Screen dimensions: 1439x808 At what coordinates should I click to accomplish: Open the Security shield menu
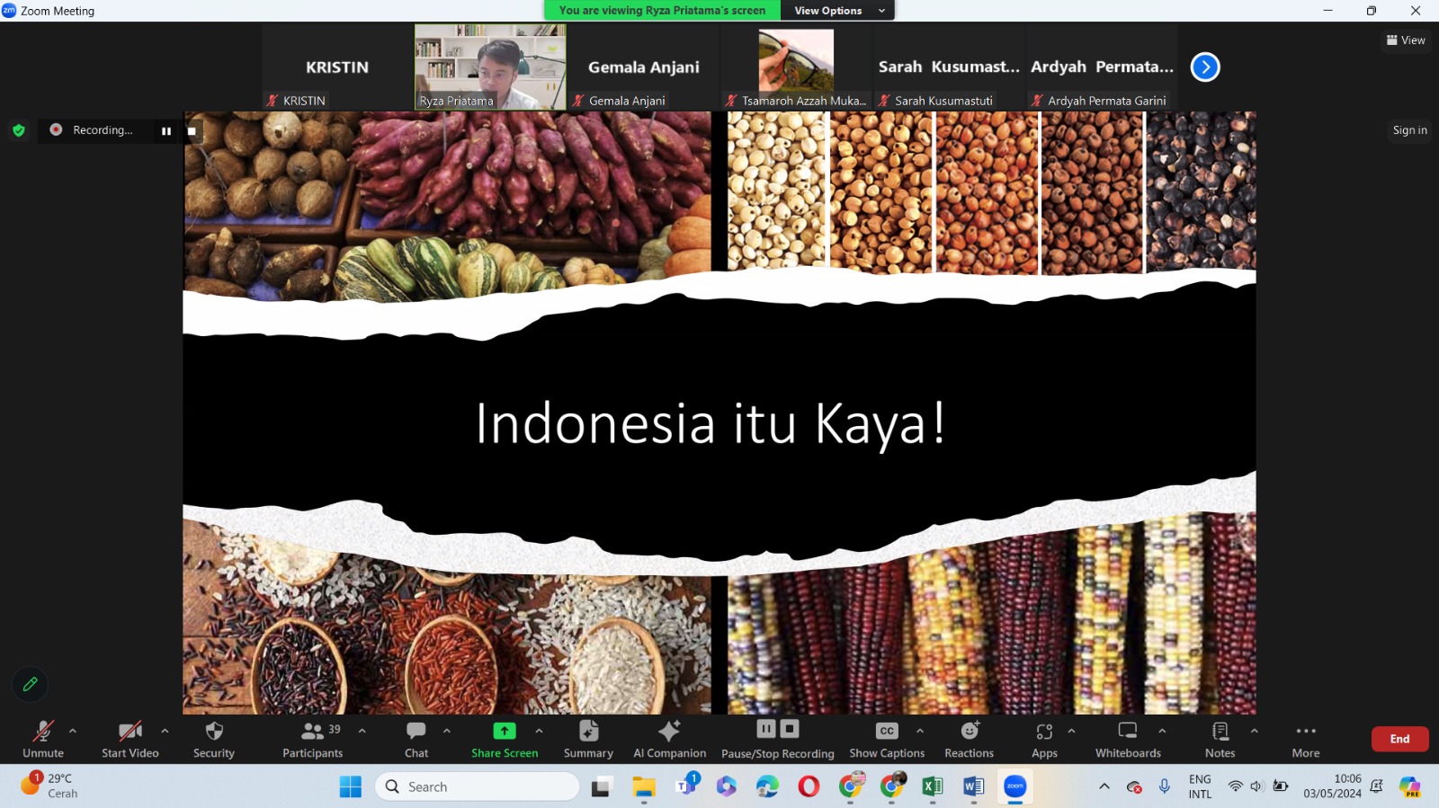click(214, 739)
